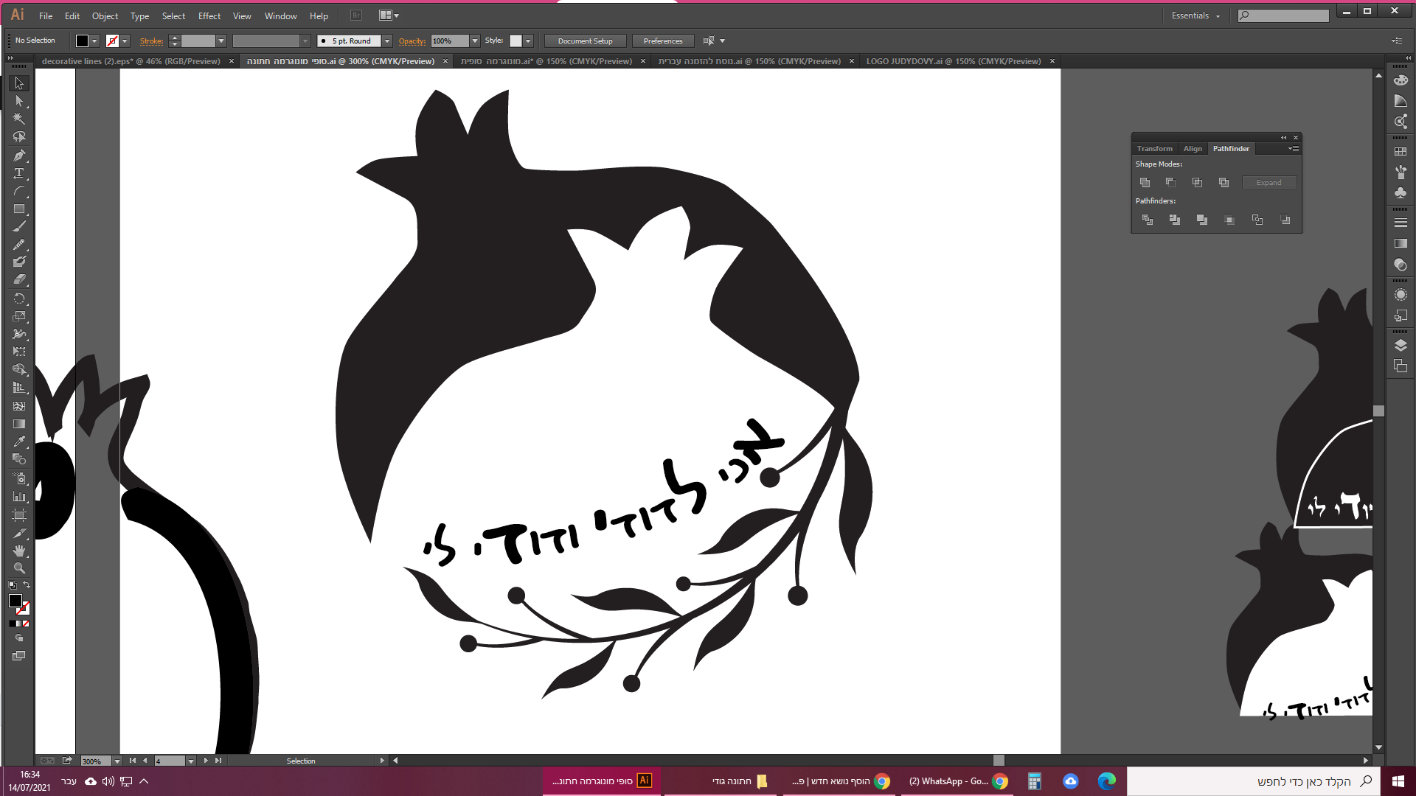
Task: Open the Essentials workspace switcher
Action: [x=1195, y=15]
